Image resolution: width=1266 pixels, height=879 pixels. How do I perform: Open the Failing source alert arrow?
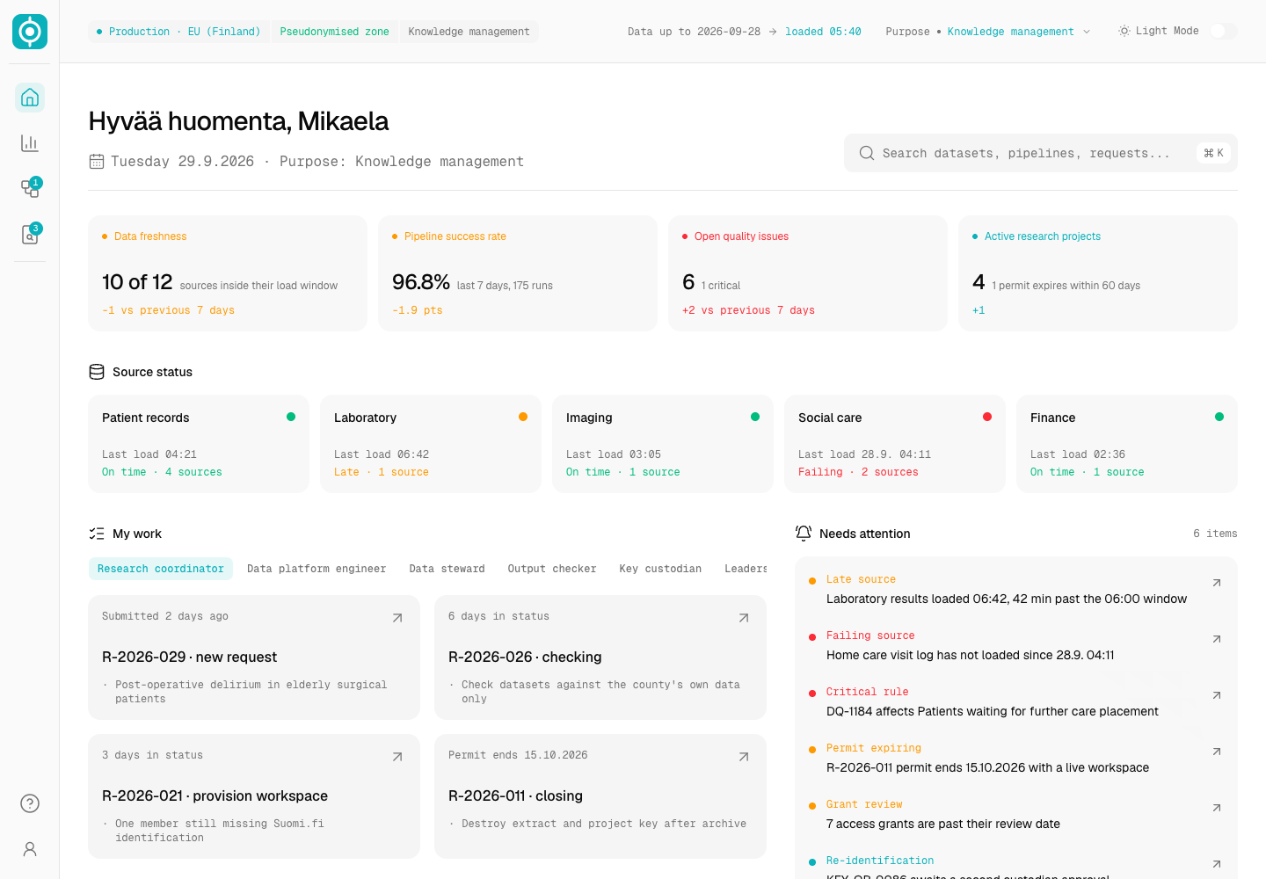1217,639
